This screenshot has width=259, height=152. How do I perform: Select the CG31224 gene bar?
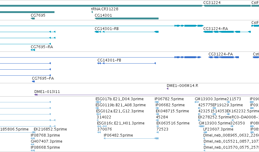point(227,6)
